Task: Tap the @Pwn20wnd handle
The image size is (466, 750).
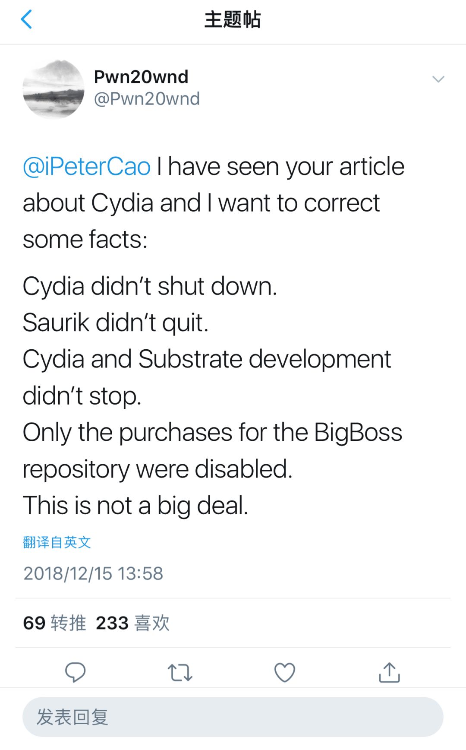Action: point(147,99)
